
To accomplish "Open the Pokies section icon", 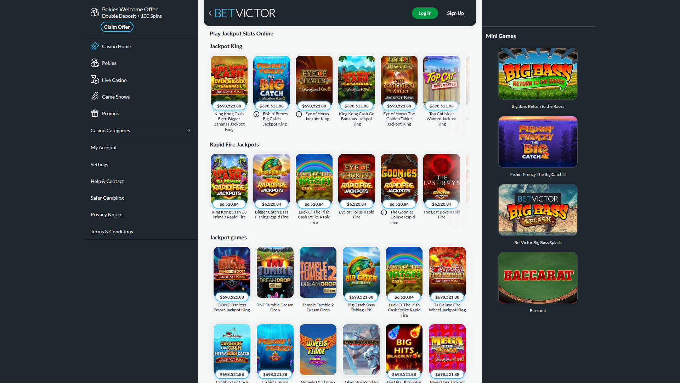I will click(95, 63).
